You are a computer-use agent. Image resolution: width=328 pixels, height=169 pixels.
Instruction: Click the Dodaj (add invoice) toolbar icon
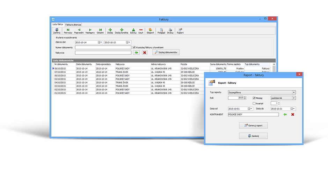(110, 30)
